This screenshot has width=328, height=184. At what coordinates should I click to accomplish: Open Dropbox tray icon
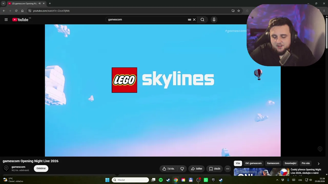pyautogui.click(x=283, y=180)
